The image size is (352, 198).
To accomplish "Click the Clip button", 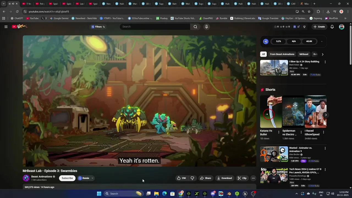I will 242,178.
